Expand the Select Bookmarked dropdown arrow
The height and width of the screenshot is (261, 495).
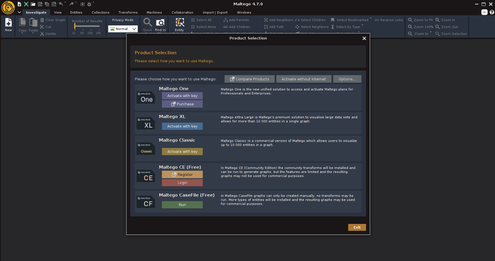[371, 19]
